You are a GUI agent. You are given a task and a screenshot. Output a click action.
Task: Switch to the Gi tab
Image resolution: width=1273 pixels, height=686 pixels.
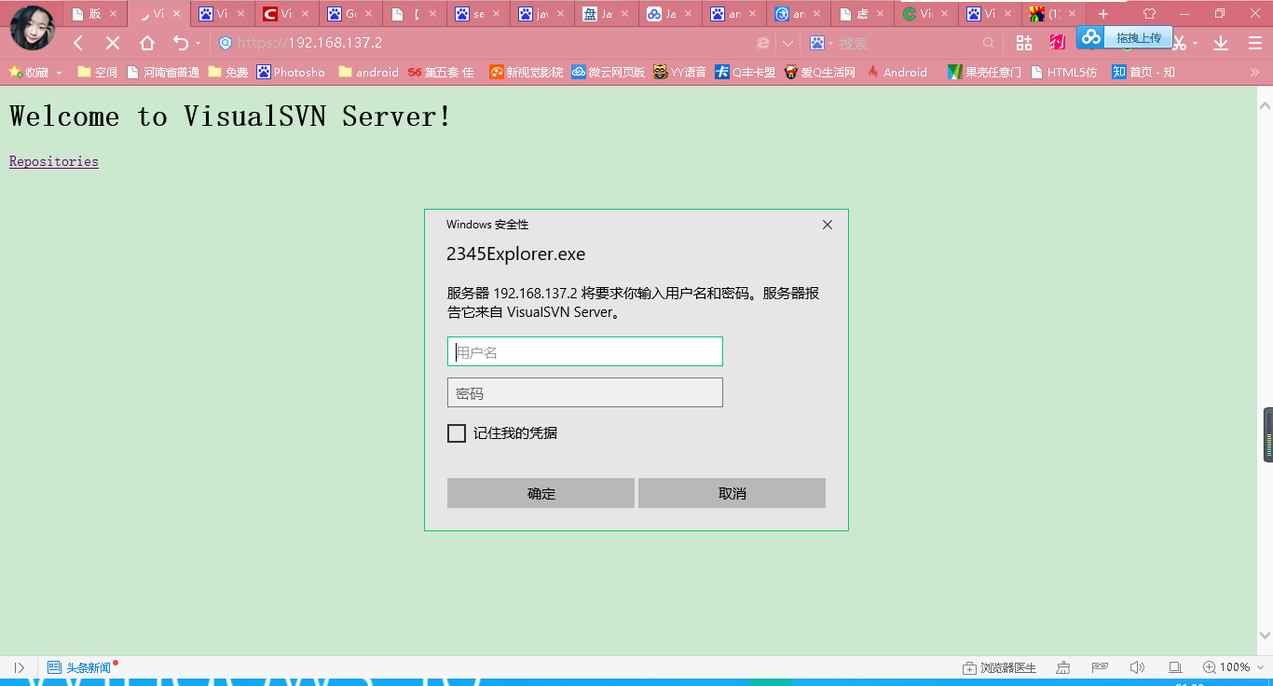tap(350, 14)
